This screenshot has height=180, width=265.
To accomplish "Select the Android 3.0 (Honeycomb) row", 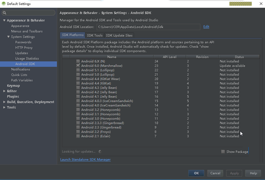I will pos(161,118).
